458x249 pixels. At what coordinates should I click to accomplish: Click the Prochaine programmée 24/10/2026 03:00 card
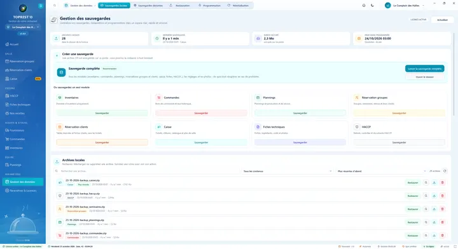[401, 39]
